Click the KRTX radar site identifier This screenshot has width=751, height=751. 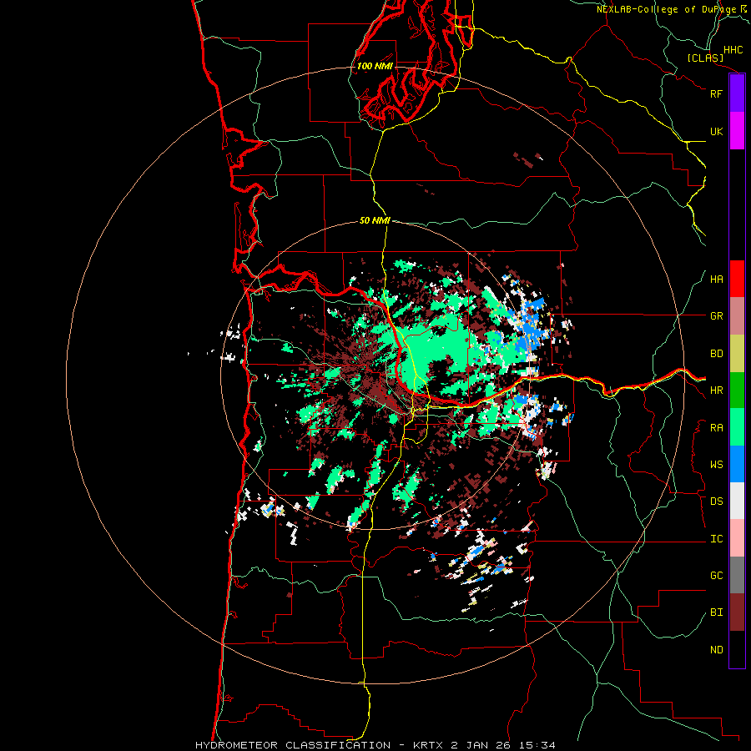[x=429, y=745]
